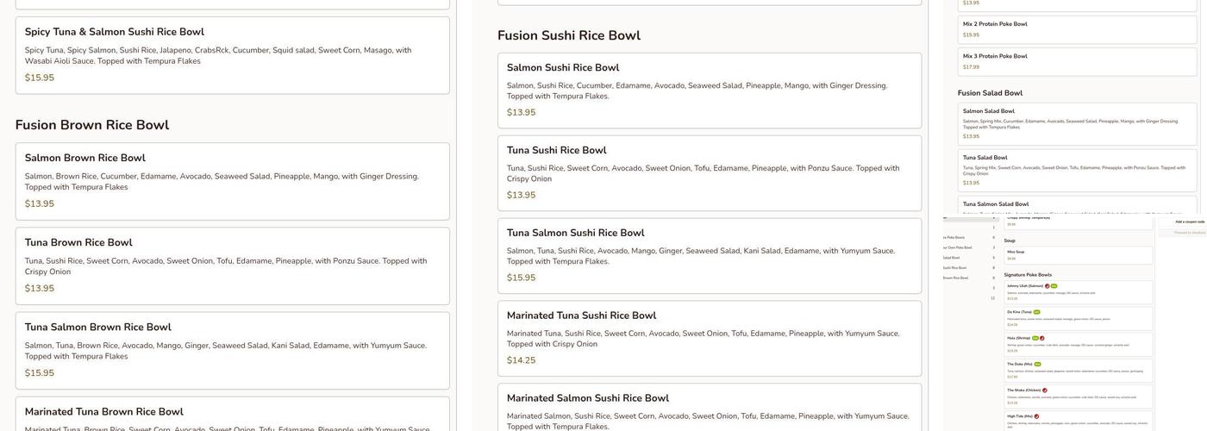Screen dimensions: 1207x431
Task: Open the Salmon Salad Bowl card
Action: [x=1077, y=123]
